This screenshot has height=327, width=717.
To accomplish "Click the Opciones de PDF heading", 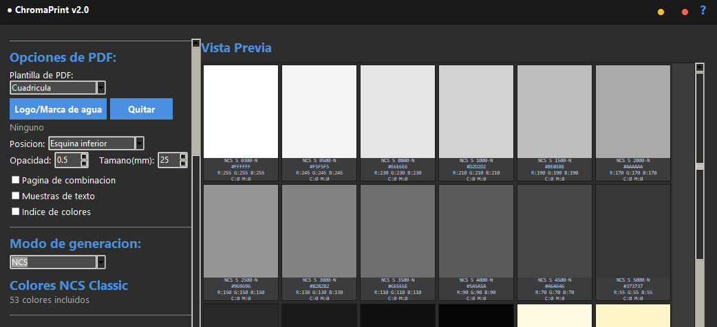I will click(63, 58).
